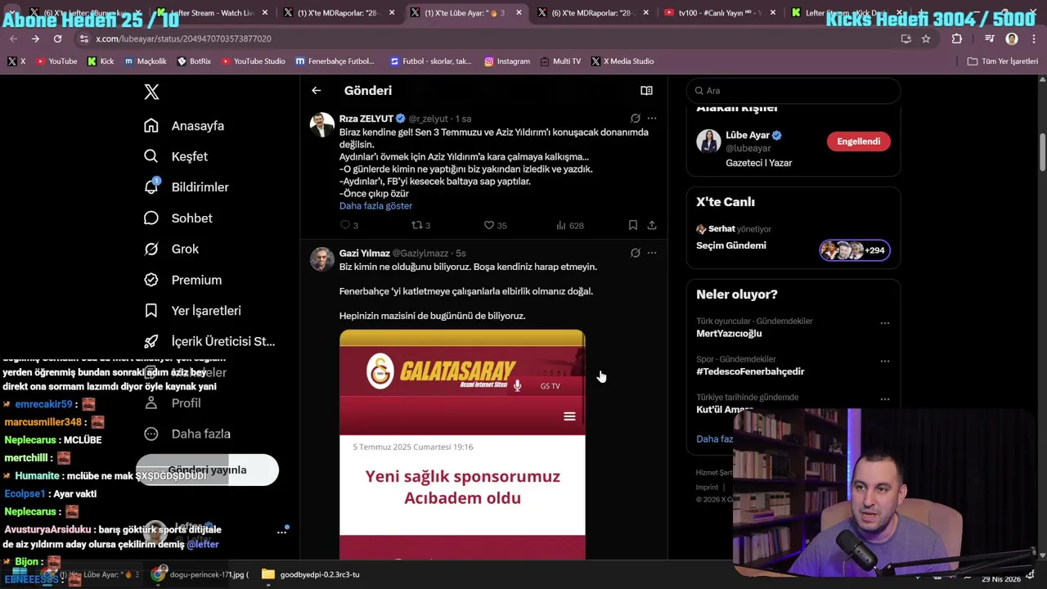Image resolution: width=1047 pixels, height=589 pixels.
Task: Click the X logo in sidebar
Action: coord(151,92)
